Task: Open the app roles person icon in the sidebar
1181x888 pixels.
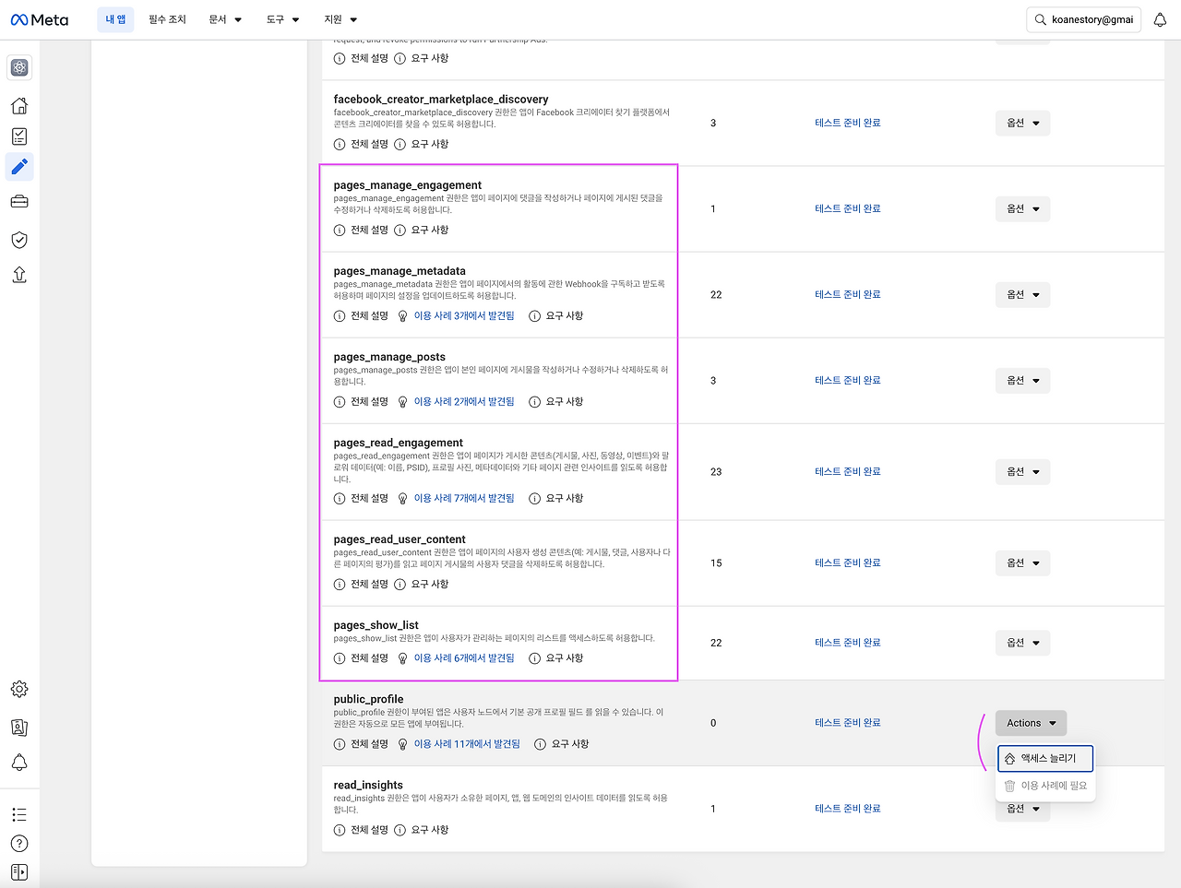Action: pos(19,728)
